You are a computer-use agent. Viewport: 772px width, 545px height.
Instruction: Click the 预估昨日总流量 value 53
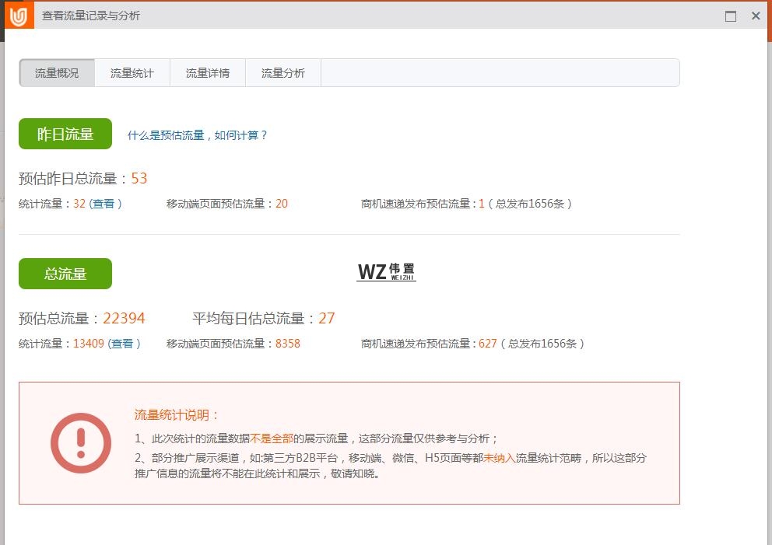(139, 179)
